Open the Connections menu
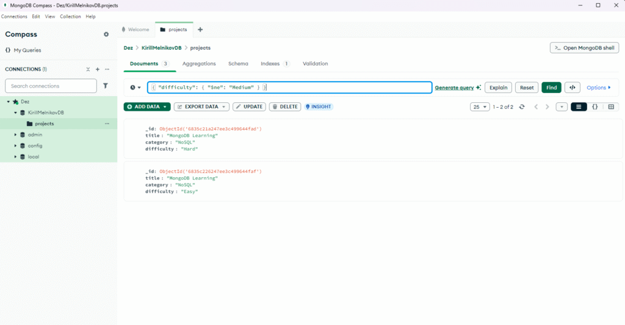The image size is (625, 325). (x=14, y=16)
